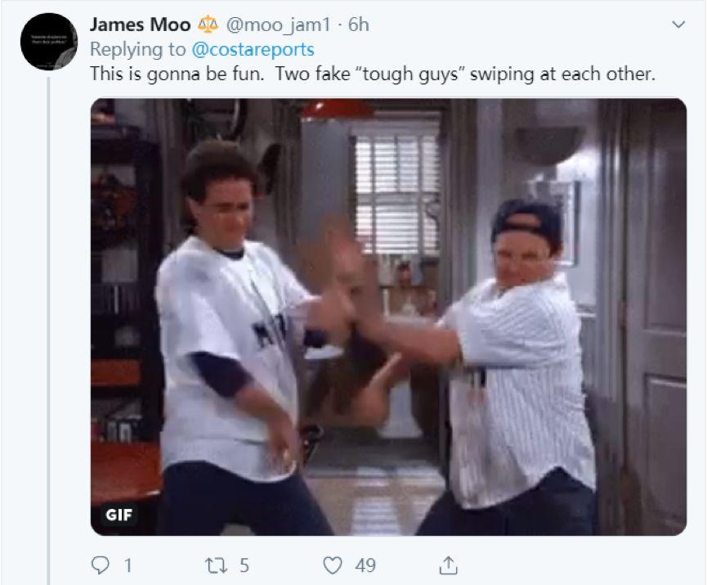Visit the @moo_jam1 handle profile
This screenshot has width=707, height=585.
278,25
